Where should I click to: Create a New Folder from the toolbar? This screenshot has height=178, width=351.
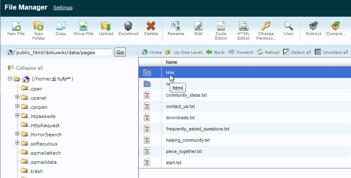[39, 26]
